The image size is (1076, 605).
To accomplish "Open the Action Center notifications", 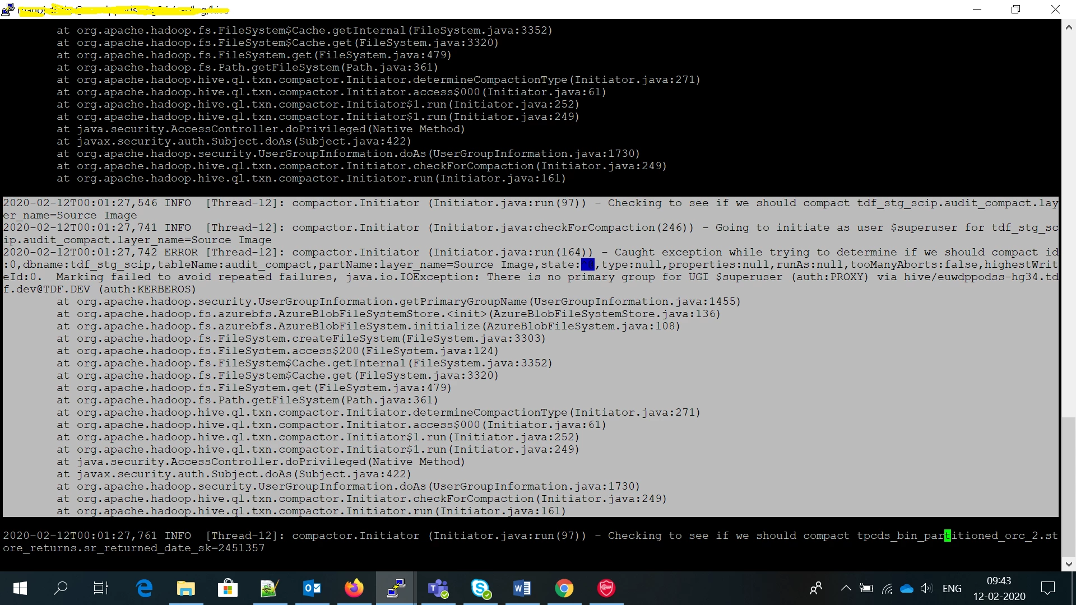I will (x=1048, y=588).
